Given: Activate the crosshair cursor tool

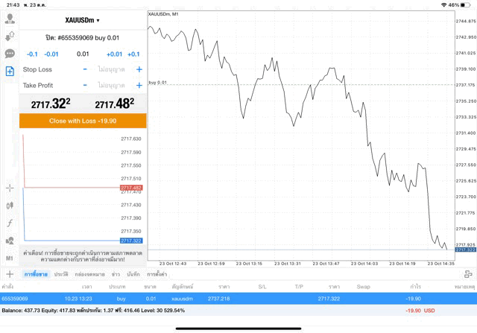Looking at the screenshot, I should click(10, 188).
